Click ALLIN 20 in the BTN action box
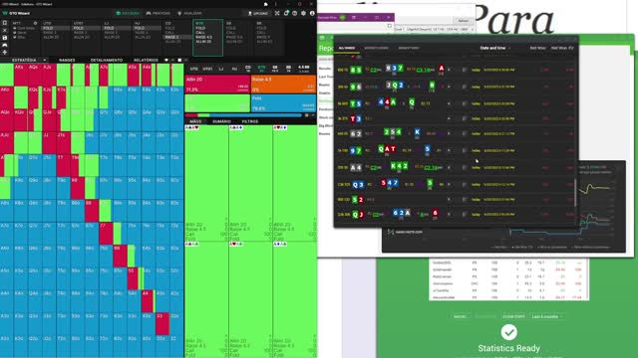 (203, 42)
